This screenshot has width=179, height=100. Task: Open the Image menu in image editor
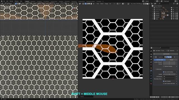[x=106, y=4]
